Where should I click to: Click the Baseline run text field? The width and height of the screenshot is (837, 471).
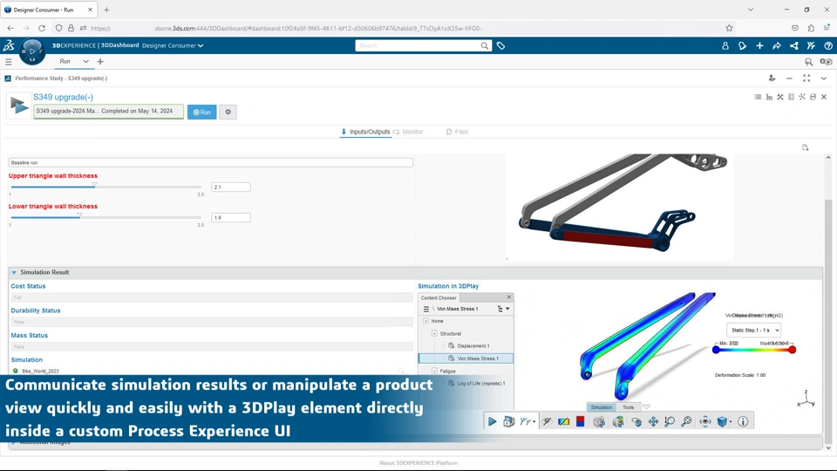(x=211, y=162)
